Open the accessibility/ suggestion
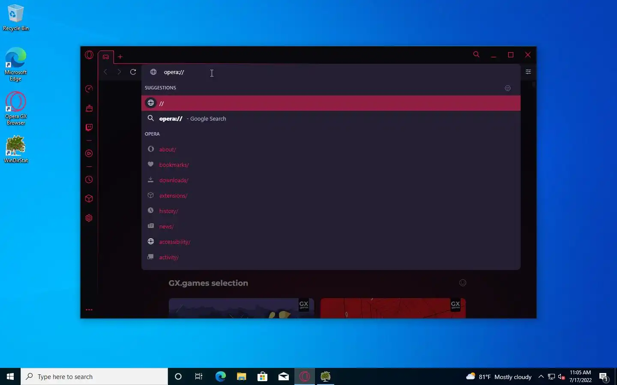The image size is (617, 385). pyautogui.click(x=331, y=242)
